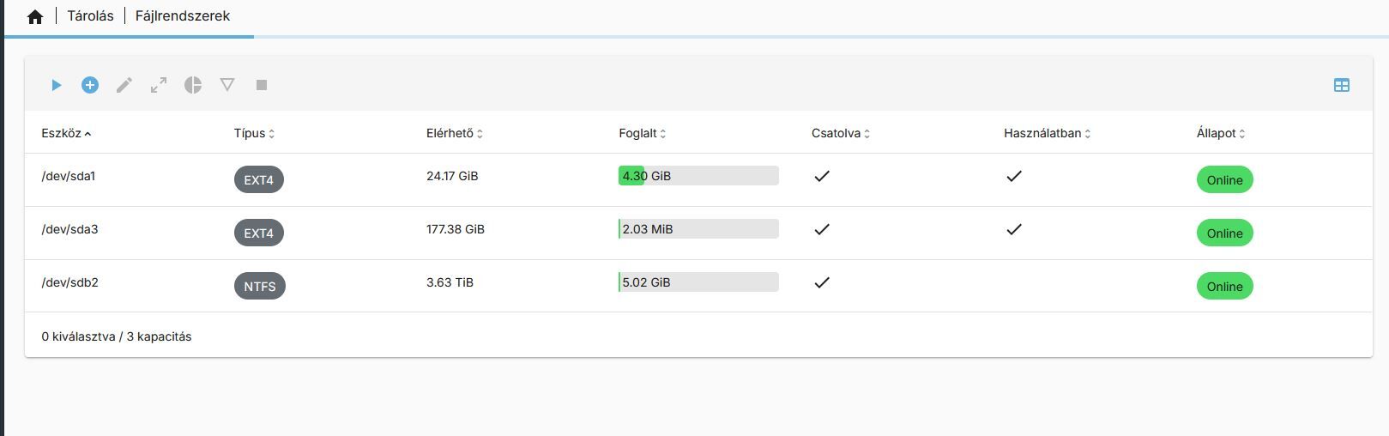Select the /dev/sdb2 filesystem row
The width and height of the screenshot is (1389, 436).
click(x=70, y=282)
